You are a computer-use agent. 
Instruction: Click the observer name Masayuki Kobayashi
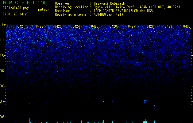[110, 3]
